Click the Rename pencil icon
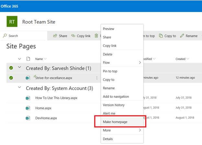 point(182,36)
